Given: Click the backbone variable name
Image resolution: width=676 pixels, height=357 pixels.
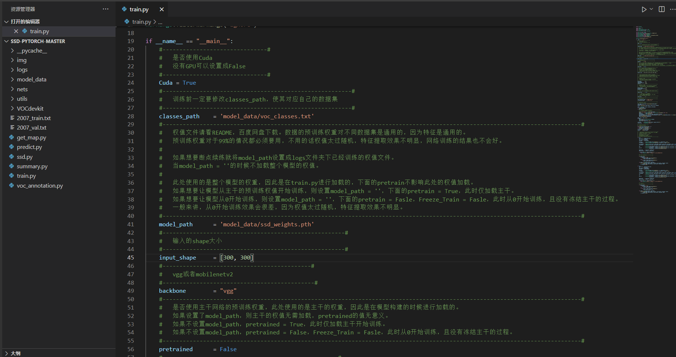Looking at the screenshot, I should (x=173, y=291).
